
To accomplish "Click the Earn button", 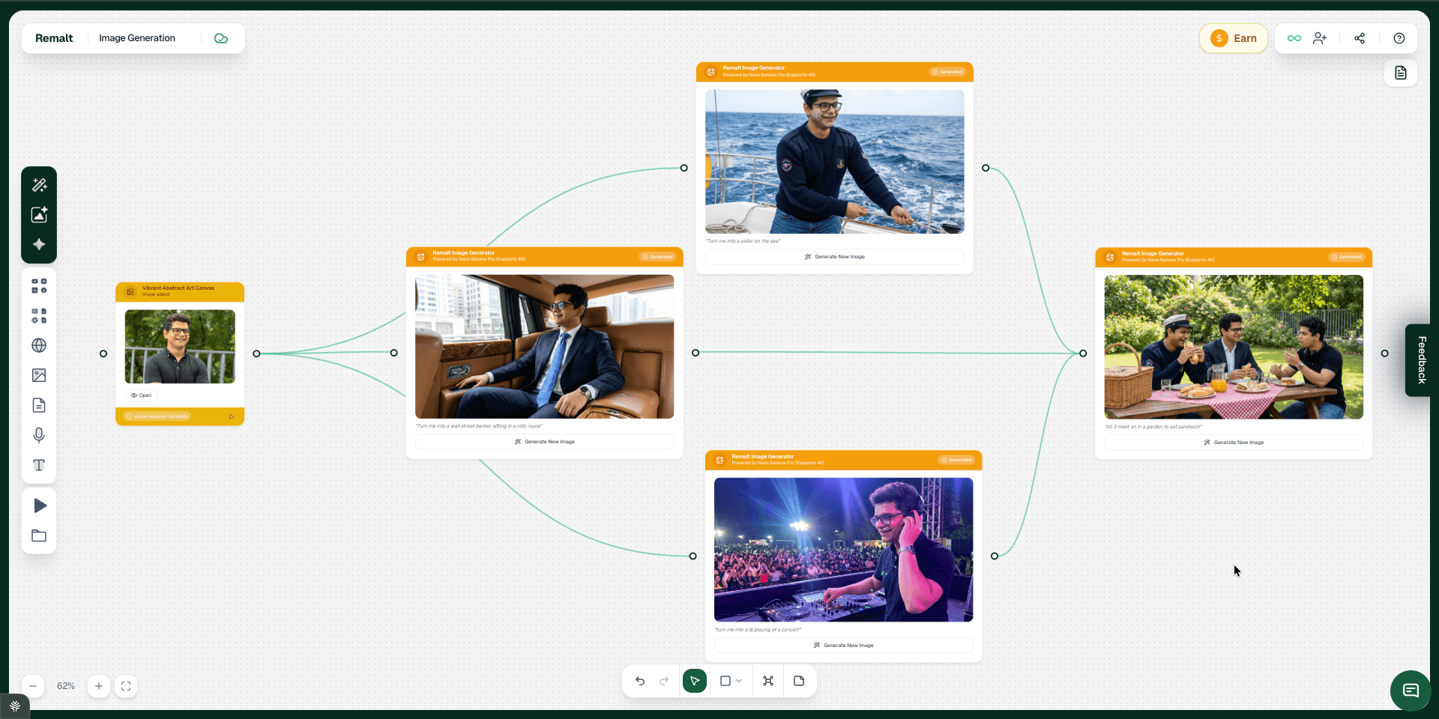I will pyautogui.click(x=1234, y=38).
